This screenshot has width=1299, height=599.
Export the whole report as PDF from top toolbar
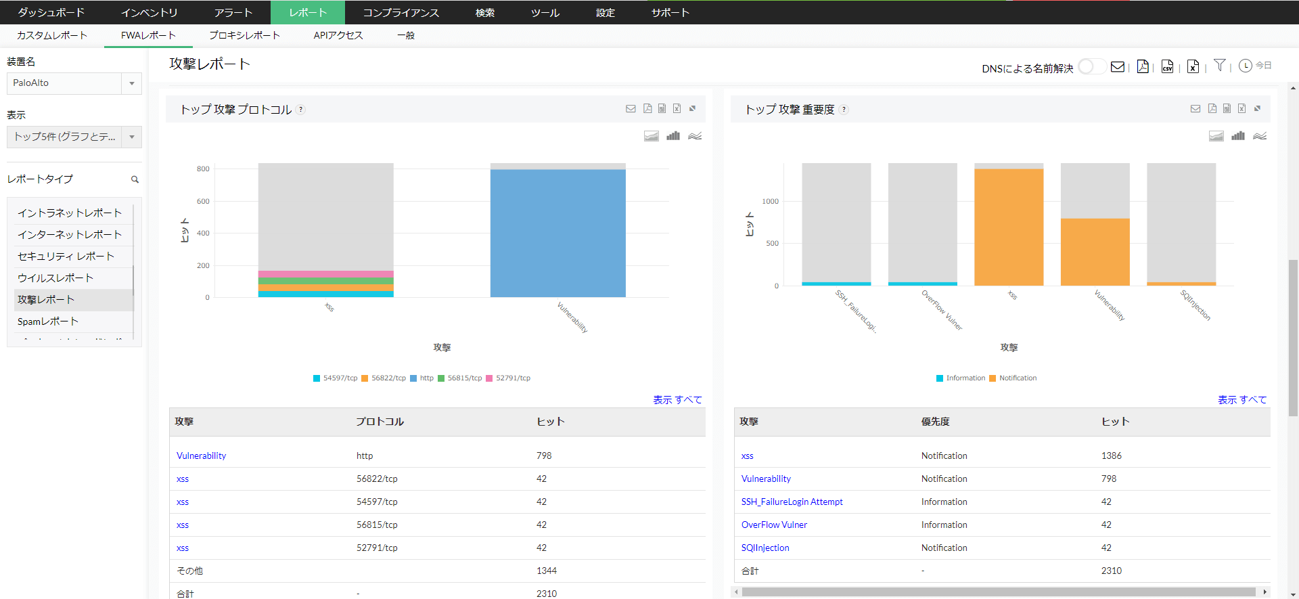pos(1143,66)
